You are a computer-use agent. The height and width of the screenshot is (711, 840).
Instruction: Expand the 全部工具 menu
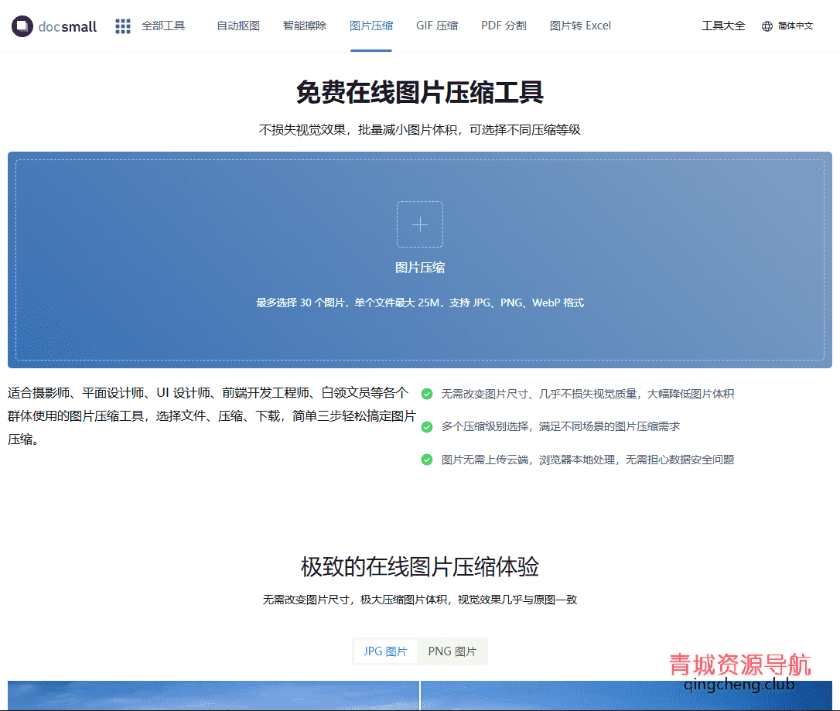[163, 26]
